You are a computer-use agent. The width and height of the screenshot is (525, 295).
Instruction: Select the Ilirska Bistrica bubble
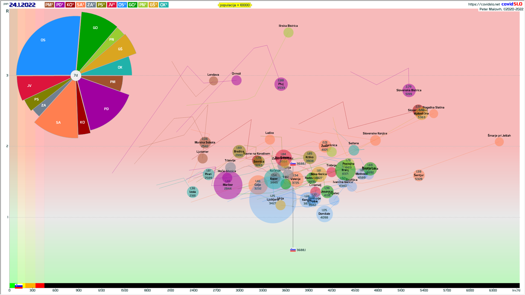(288, 33)
